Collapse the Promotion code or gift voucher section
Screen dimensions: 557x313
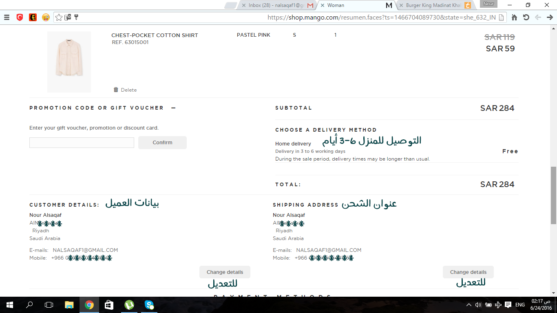coord(173,108)
